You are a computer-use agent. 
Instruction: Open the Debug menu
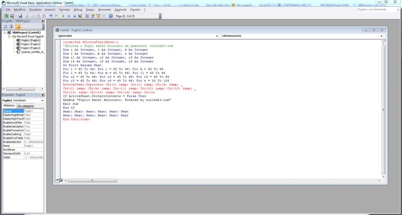pos(78,9)
